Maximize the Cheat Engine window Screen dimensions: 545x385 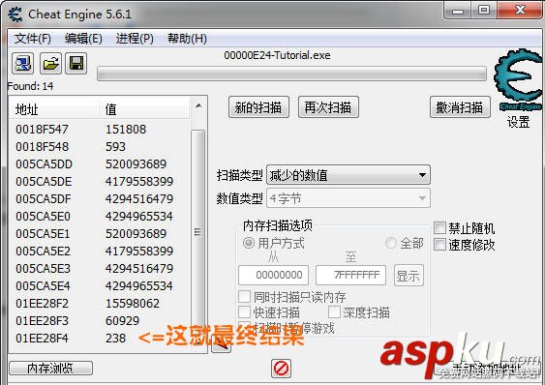[484, 11]
